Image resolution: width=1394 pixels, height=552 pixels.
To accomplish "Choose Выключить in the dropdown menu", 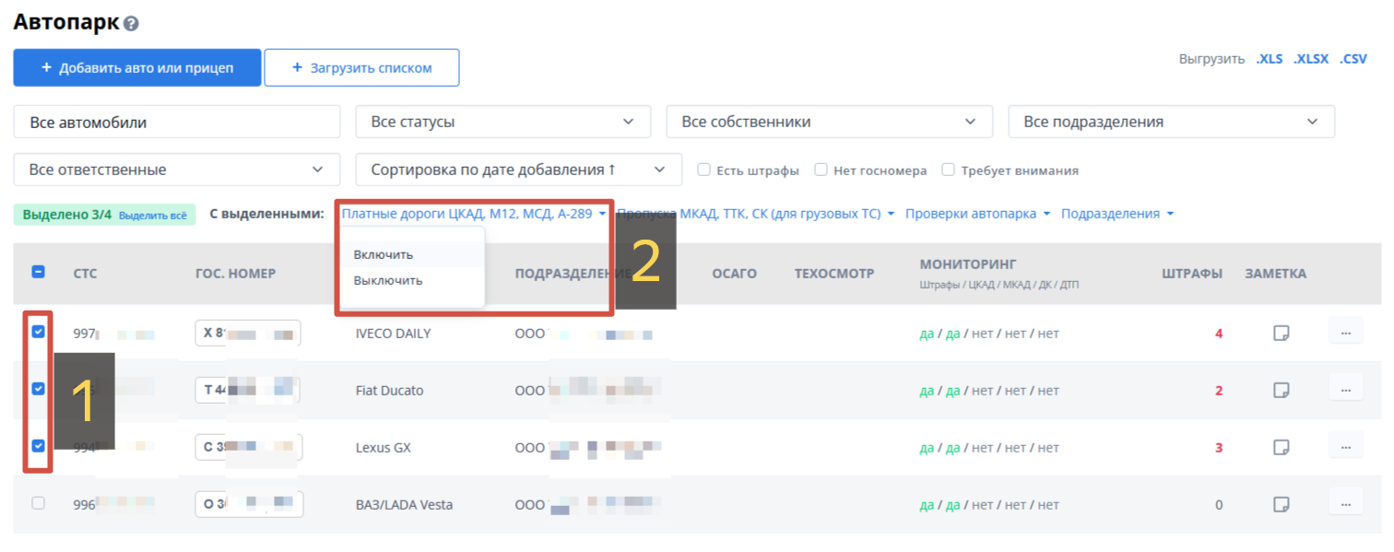I will pos(388,280).
